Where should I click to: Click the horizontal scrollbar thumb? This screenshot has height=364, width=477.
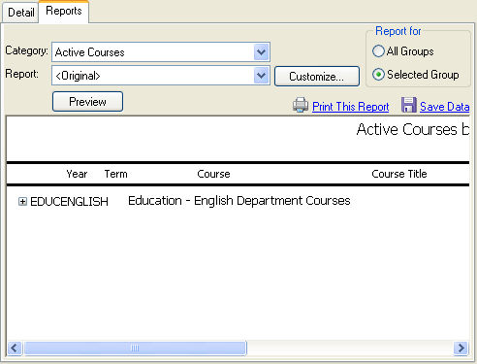click(135, 348)
